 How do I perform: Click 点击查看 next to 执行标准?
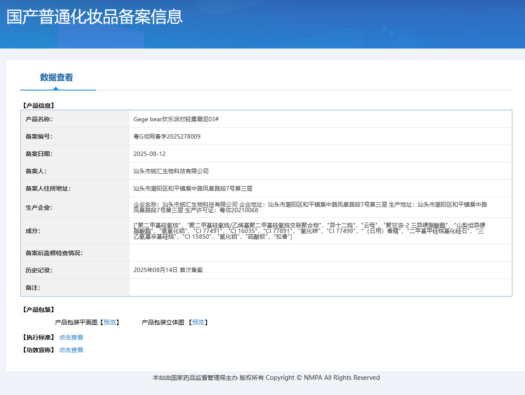(71, 337)
